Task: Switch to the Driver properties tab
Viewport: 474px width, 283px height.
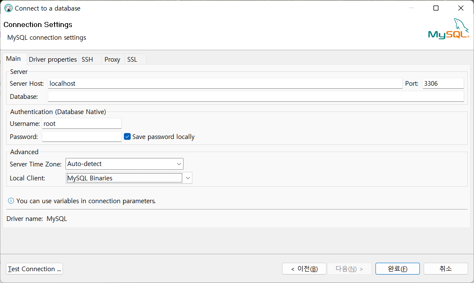Action: [52, 60]
